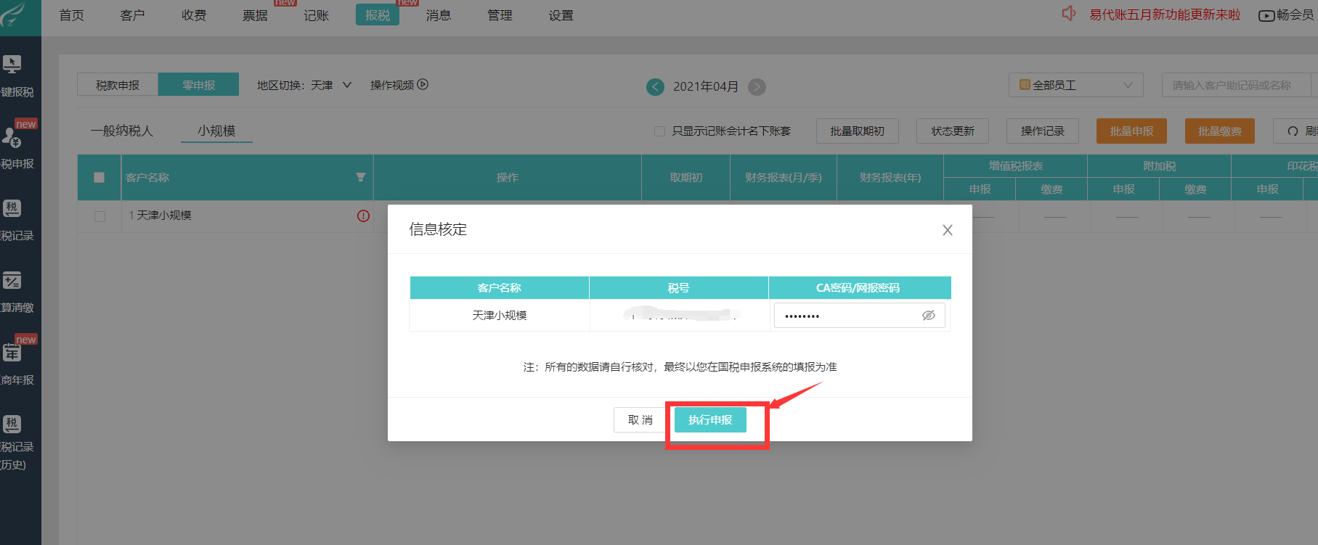
Task: Close the 信息核定 dialog
Action: (x=947, y=230)
